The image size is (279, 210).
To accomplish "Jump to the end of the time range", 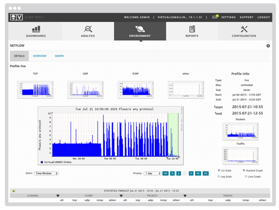I will pyautogui.click(x=205, y=173).
